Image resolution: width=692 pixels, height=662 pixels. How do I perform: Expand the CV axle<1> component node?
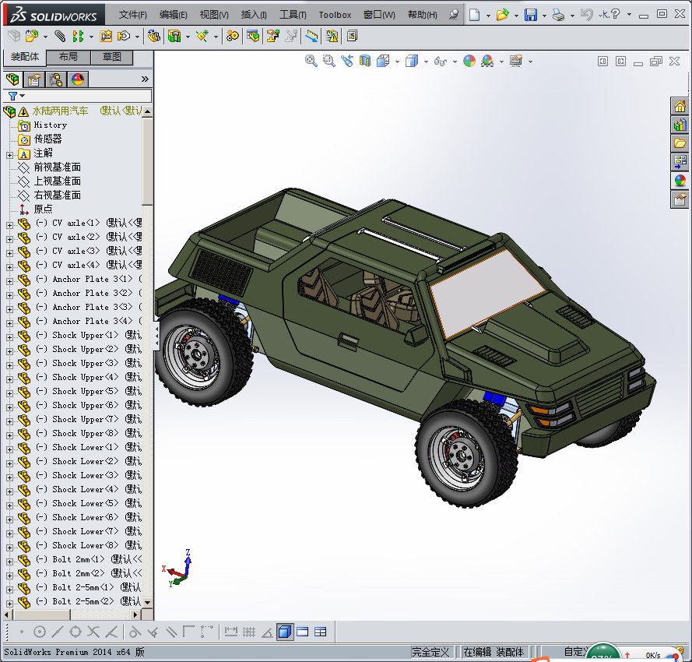(9, 225)
